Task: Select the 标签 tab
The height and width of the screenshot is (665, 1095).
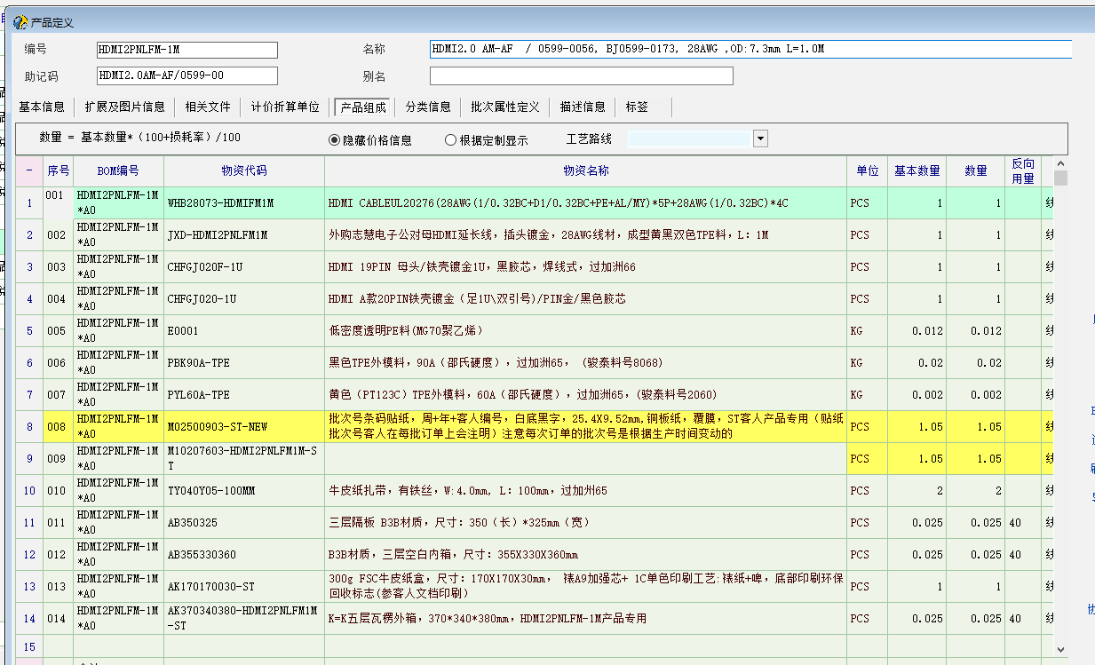Action: coord(637,107)
